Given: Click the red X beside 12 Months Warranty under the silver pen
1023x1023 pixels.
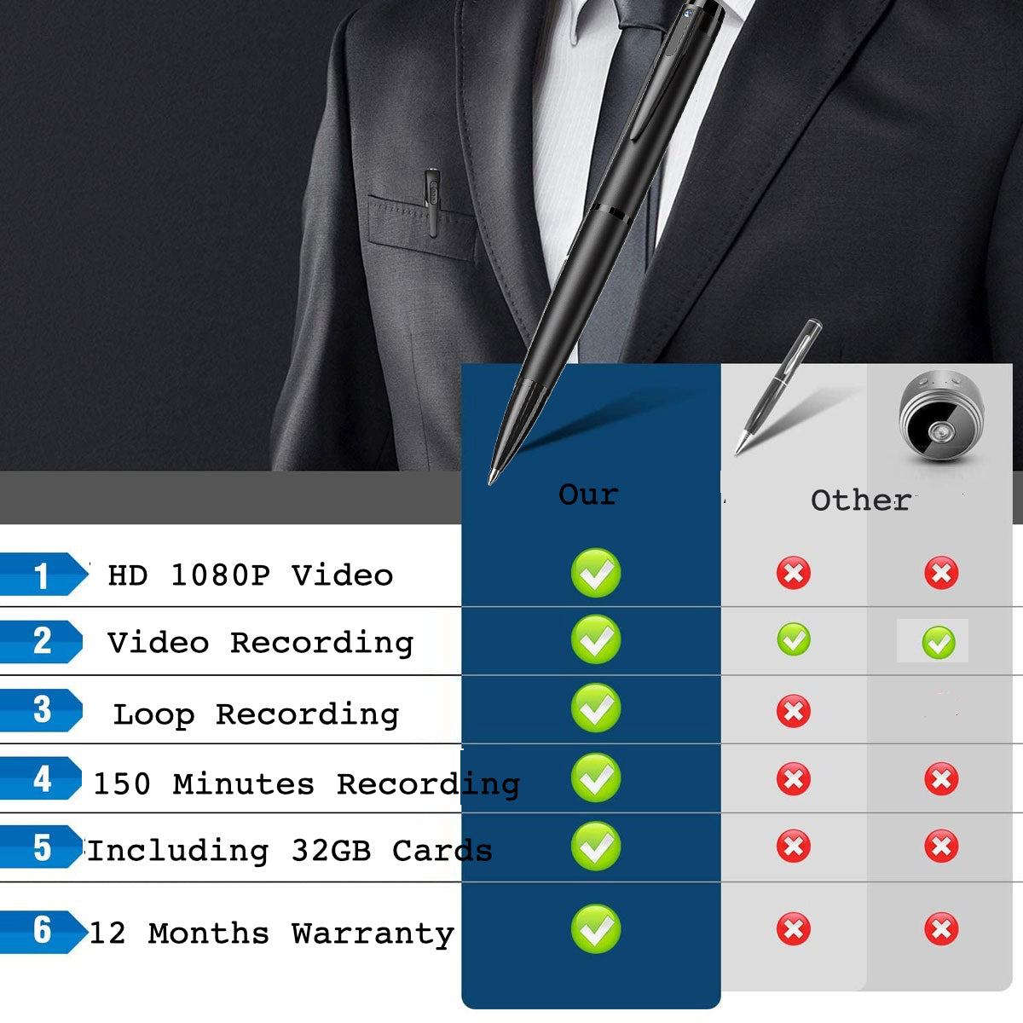Looking at the screenshot, I should coord(794,929).
